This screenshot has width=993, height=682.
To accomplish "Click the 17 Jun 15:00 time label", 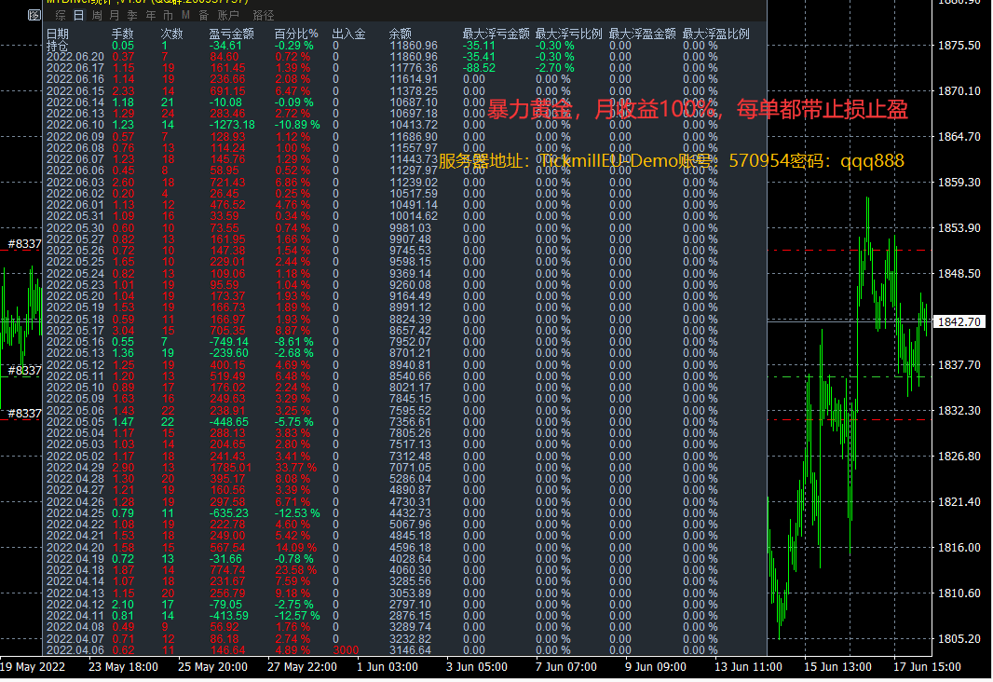I will (x=927, y=667).
